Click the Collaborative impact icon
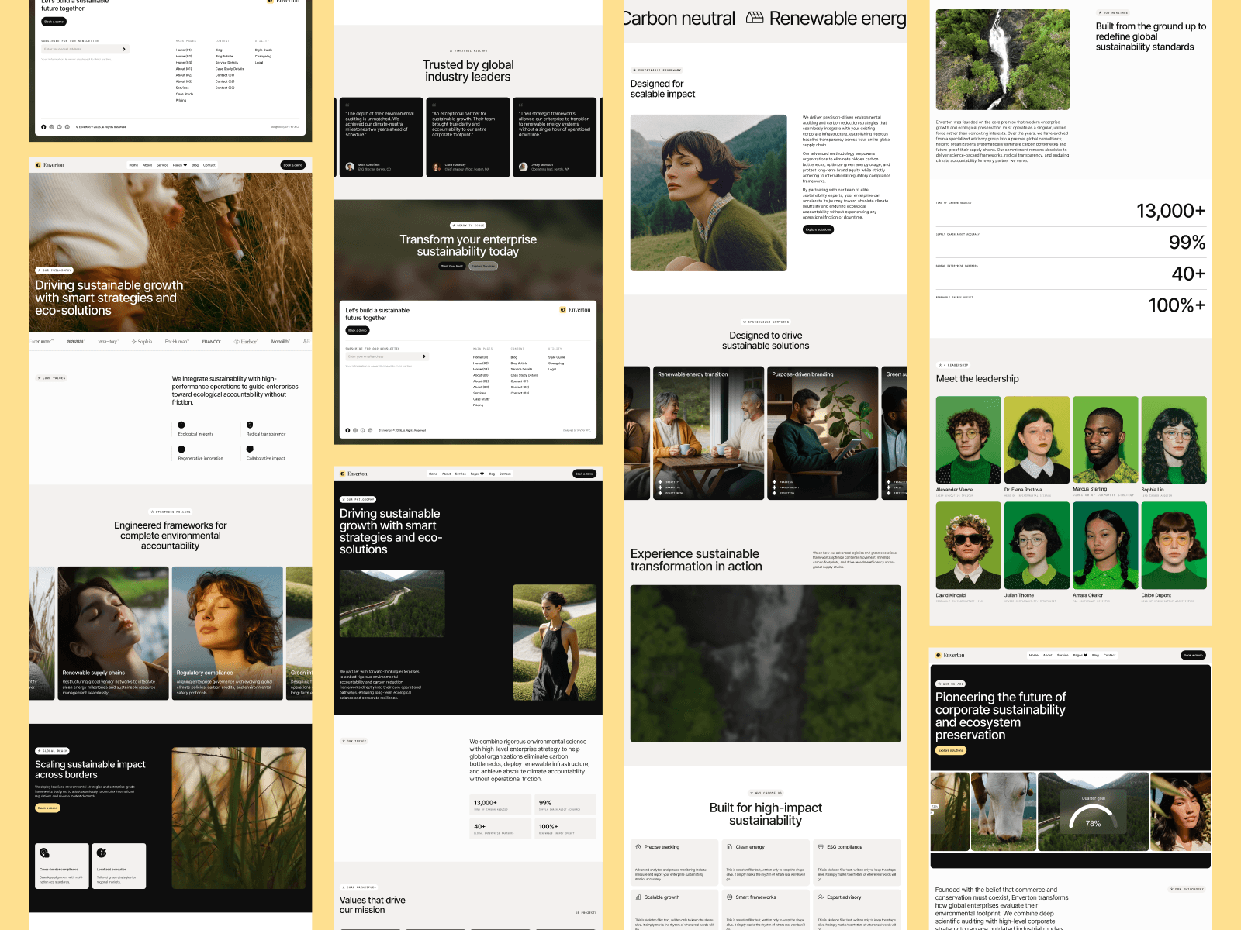Screen dimensions: 1241x930 click(x=250, y=449)
